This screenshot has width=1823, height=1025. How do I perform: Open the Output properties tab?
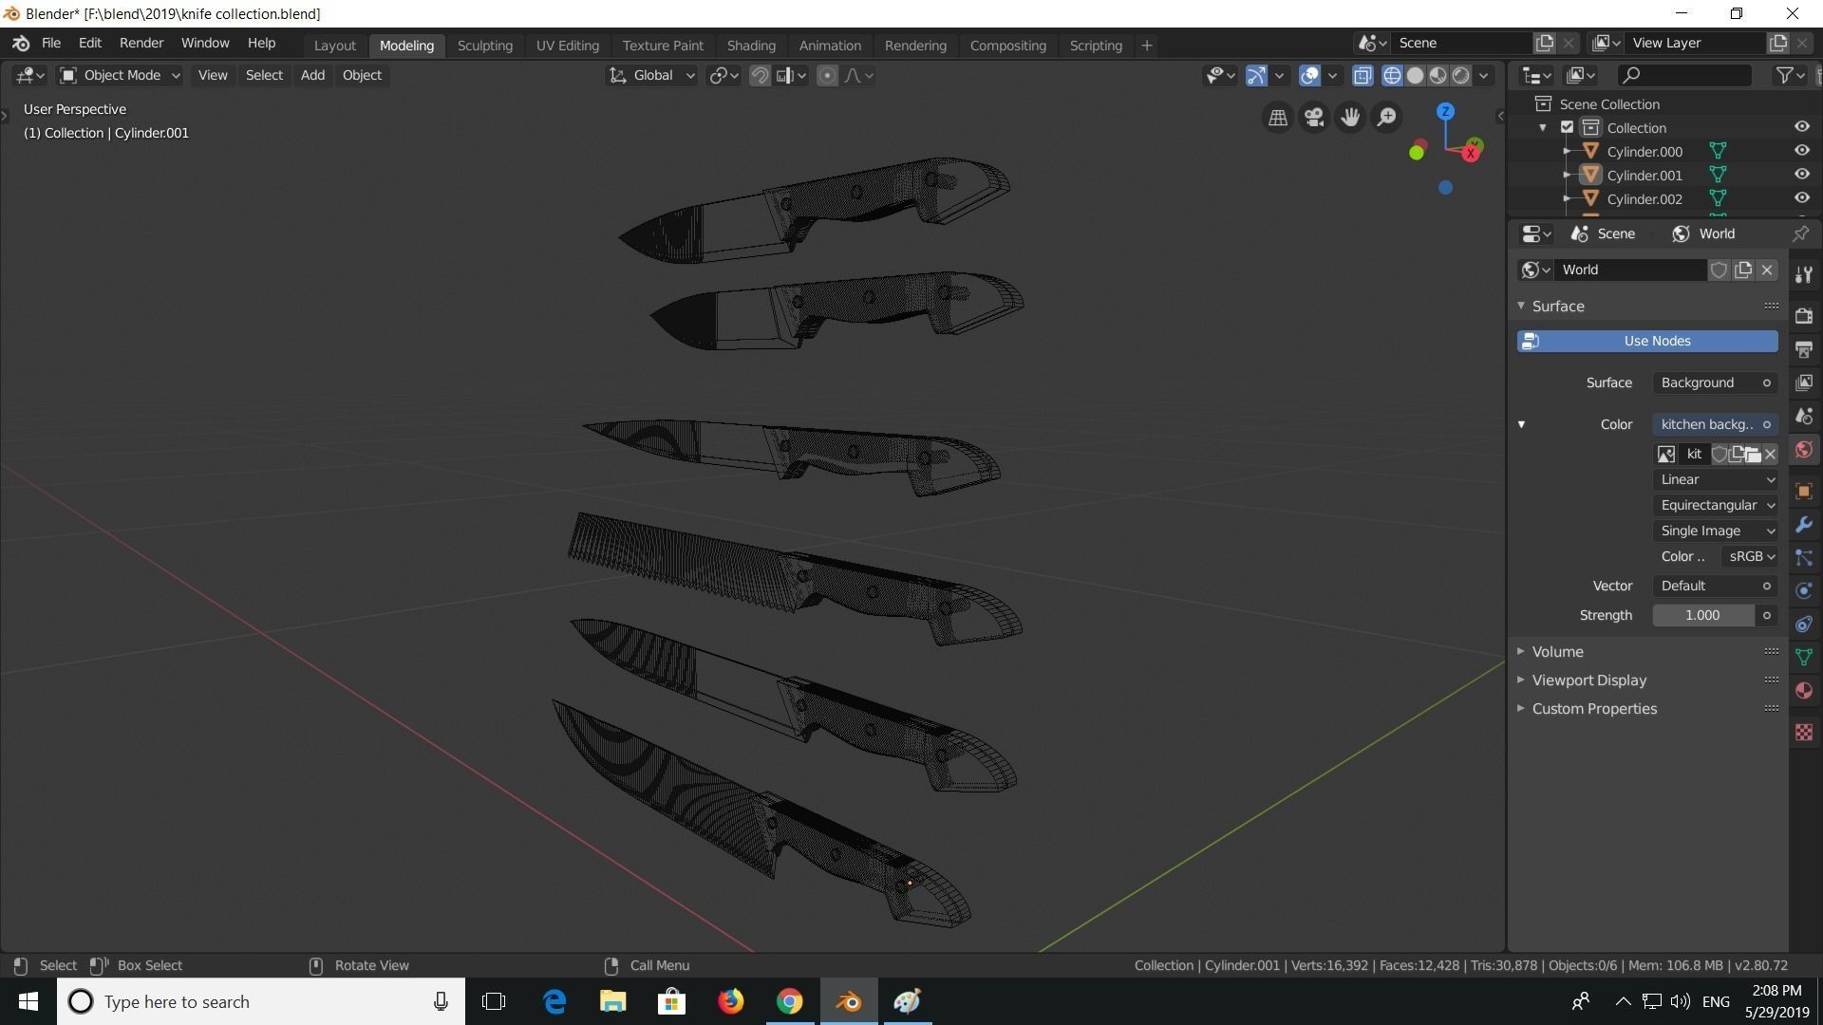coord(1804,349)
